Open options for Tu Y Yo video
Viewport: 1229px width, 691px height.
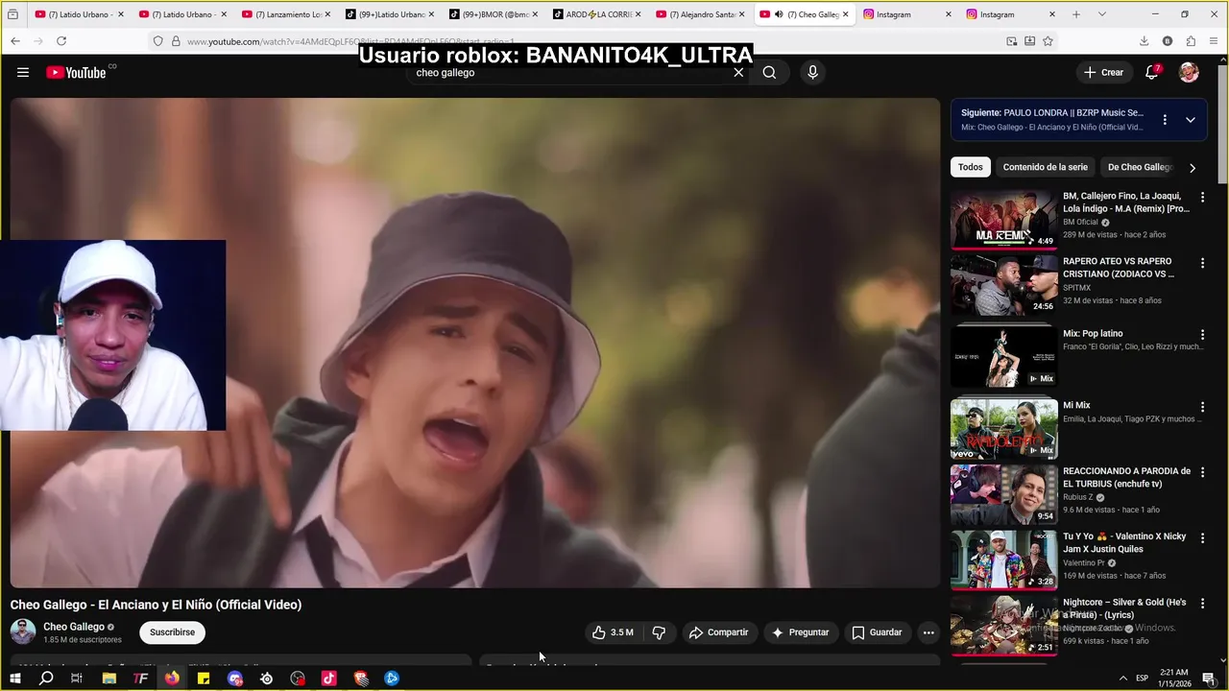tap(1202, 537)
